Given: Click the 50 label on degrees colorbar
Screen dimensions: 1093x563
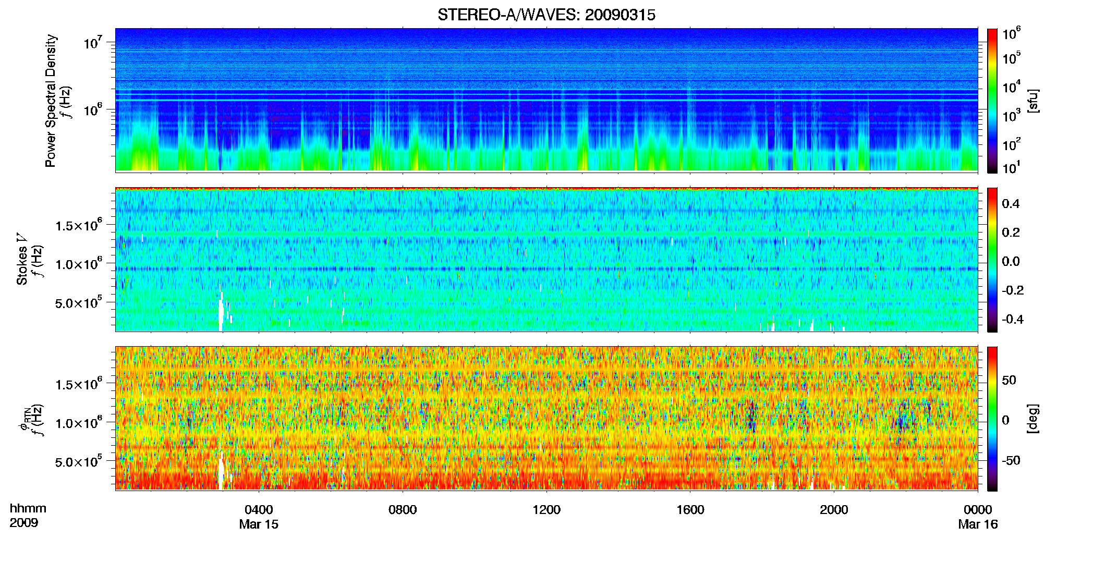Looking at the screenshot, I should click(1009, 380).
